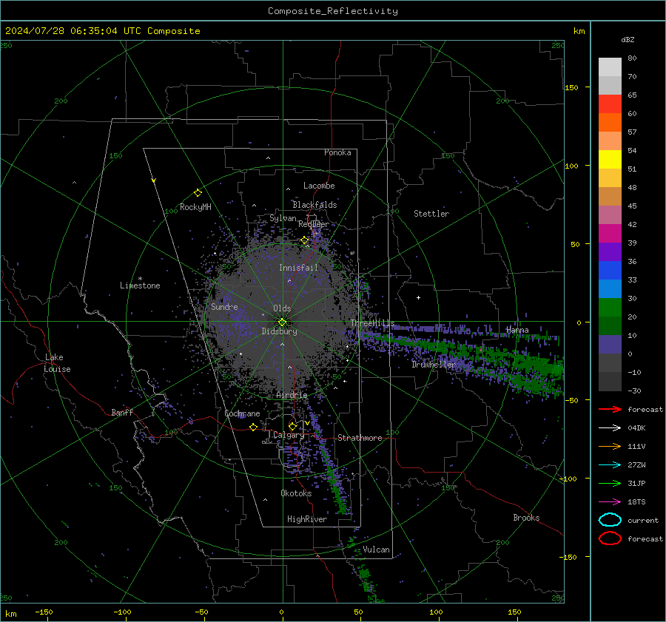Image resolution: width=666 pixels, height=622 pixels.
Task: Click the km unit label at bottom left
Action: [x=11, y=614]
